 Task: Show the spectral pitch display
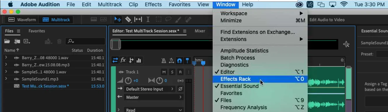pyautogui.click(x=103, y=20)
